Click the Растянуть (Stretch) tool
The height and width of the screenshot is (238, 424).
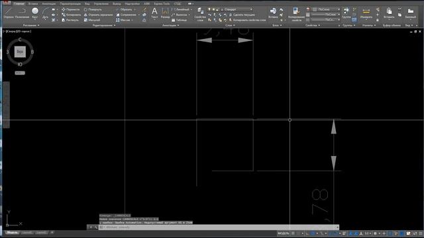coord(70,20)
